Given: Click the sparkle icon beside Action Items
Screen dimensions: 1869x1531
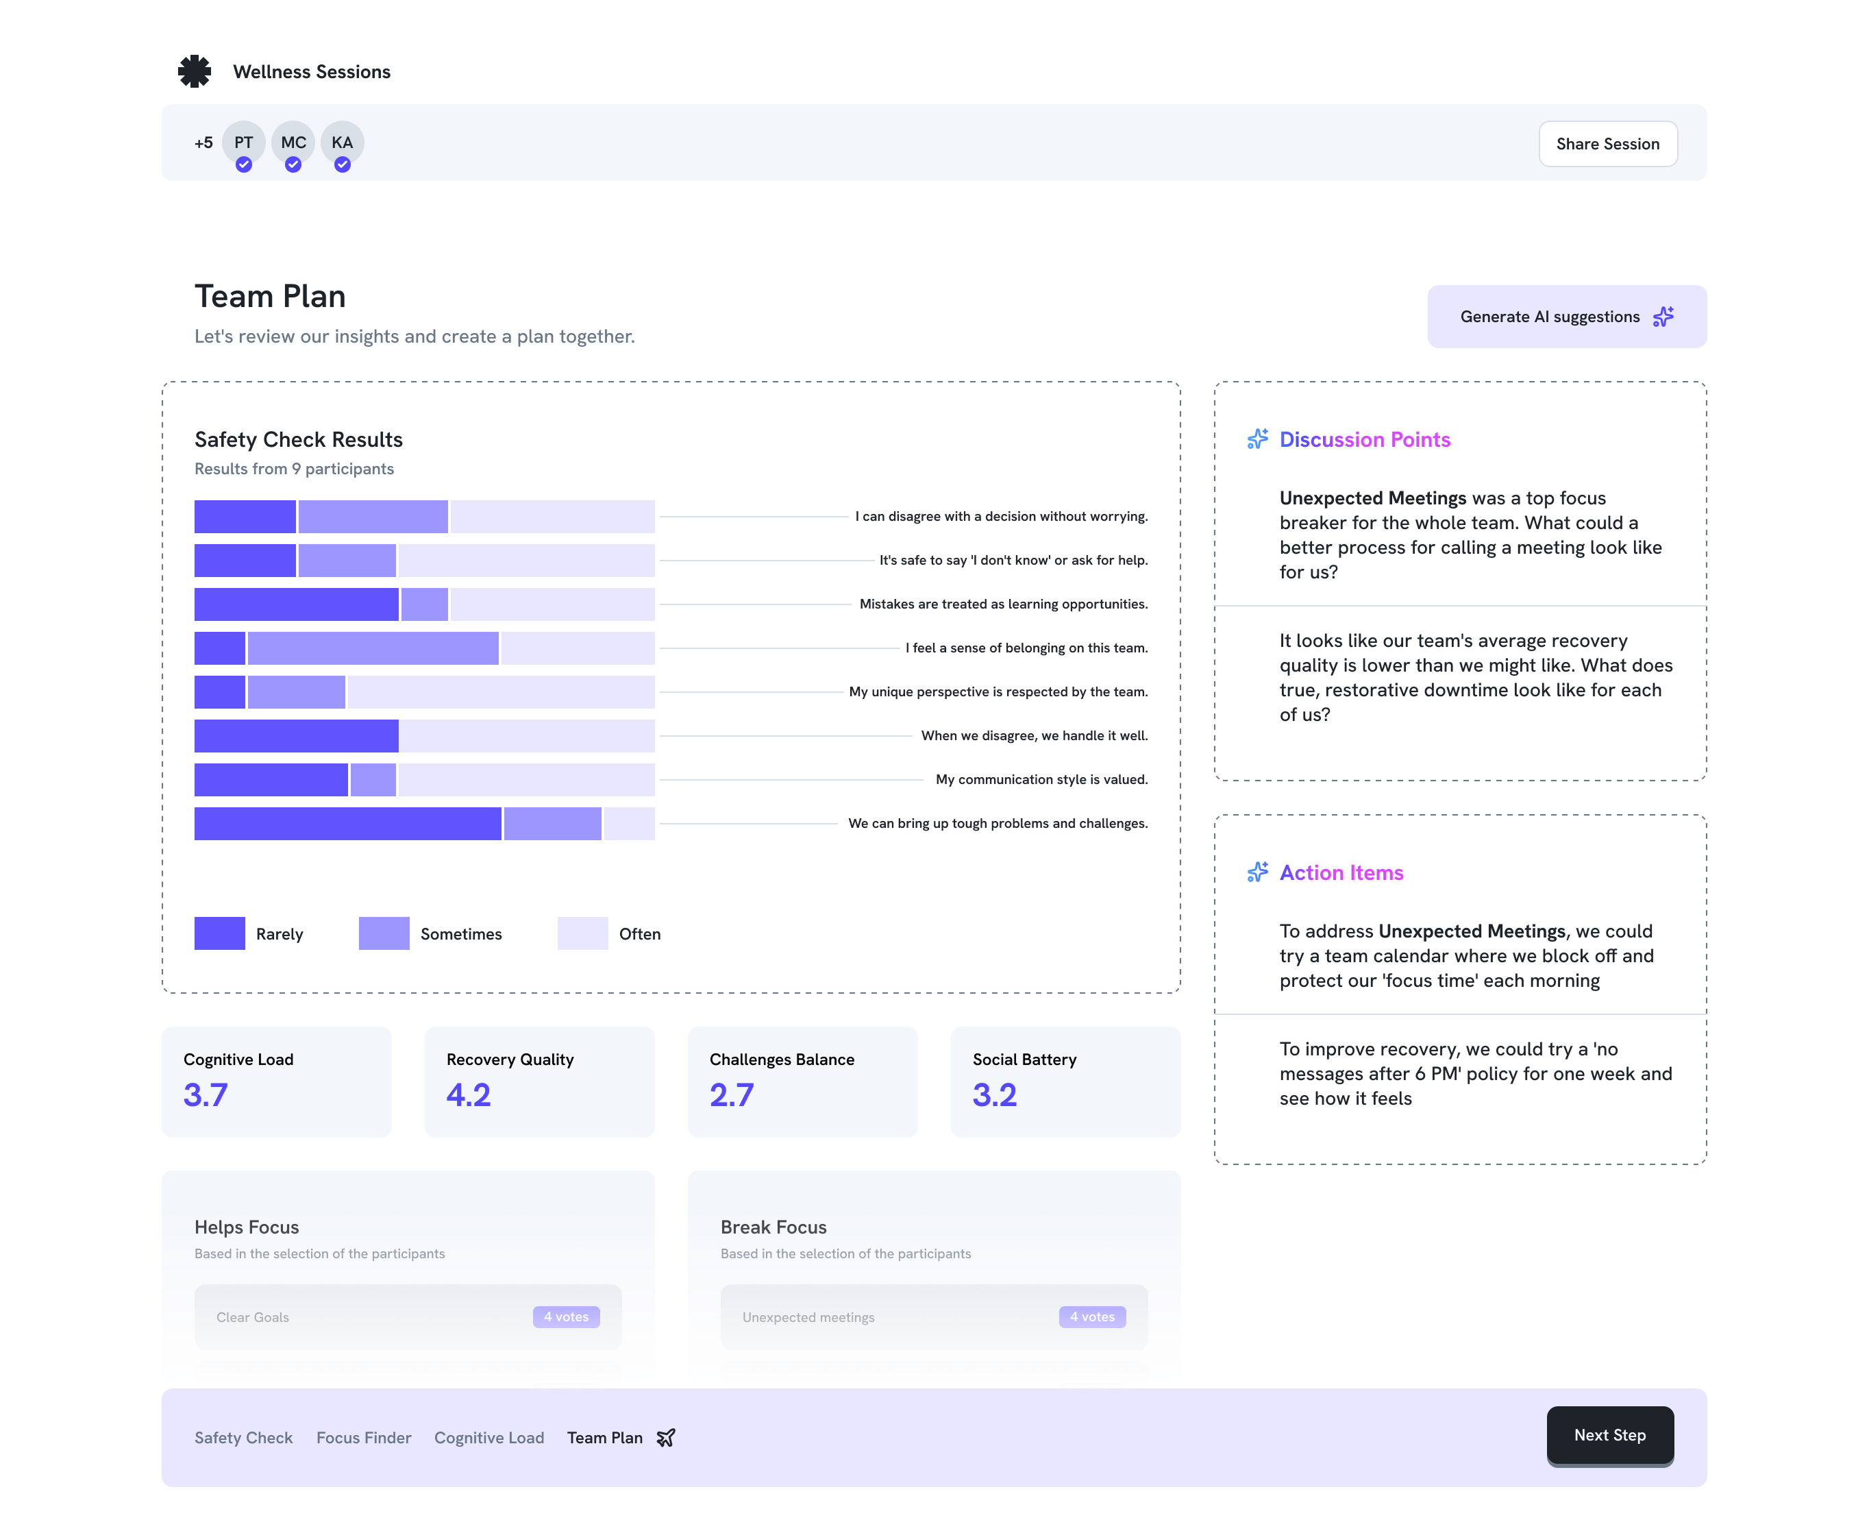Looking at the screenshot, I should [1257, 871].
